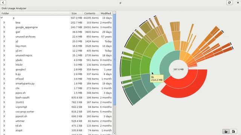Expand the yjl.im folder
This screenshot has width=241, height=135.
coord(4,51)
